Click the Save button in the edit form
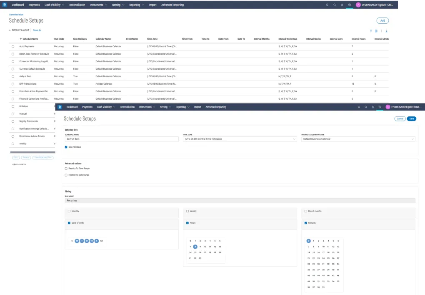 tap(411, 119)
